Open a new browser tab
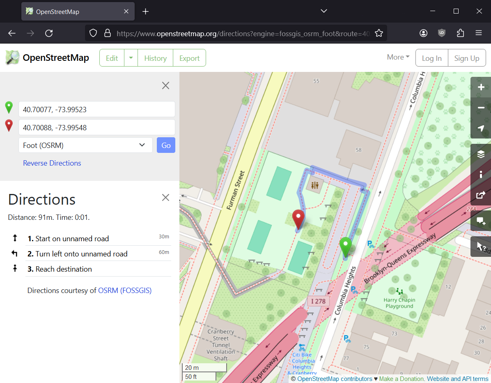Image resolution: width=491 pixels, height=383 pixels. click(145, 12)
